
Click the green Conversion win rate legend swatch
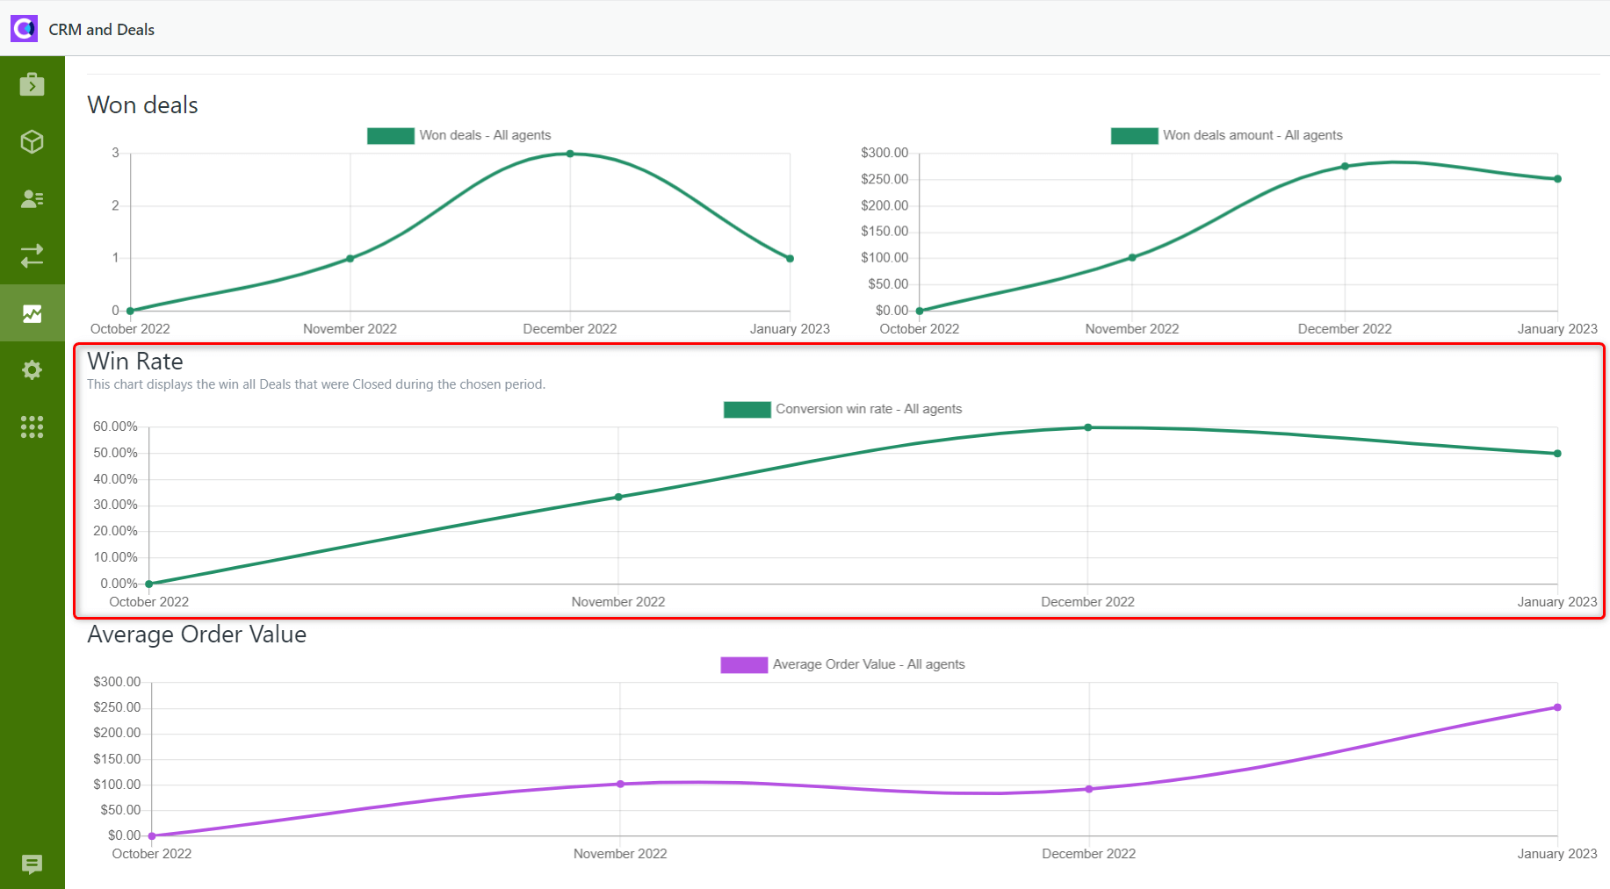coord(747,409)
